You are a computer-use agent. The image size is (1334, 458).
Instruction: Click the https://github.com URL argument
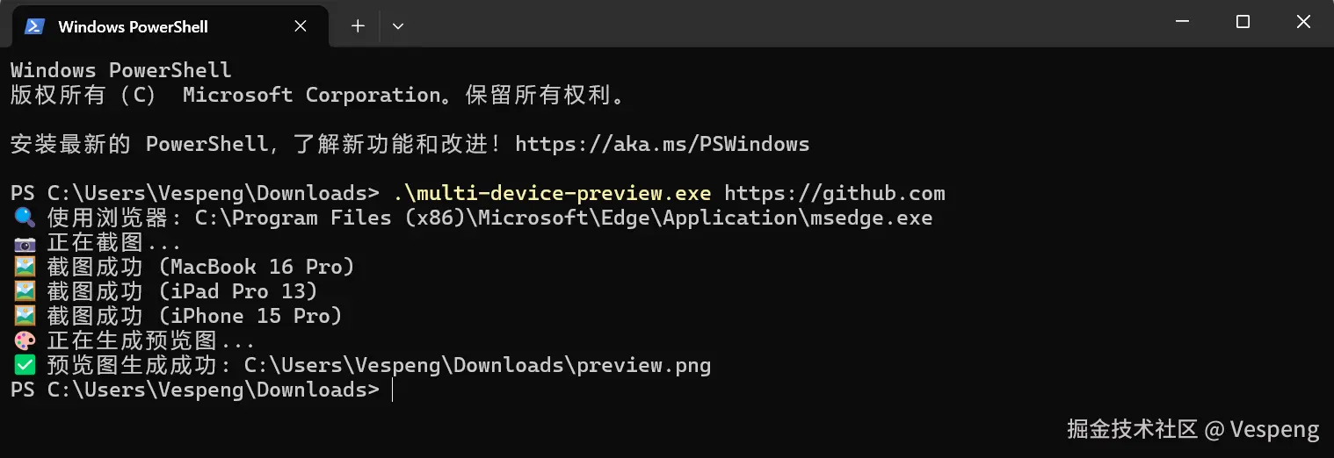point(834,193)
